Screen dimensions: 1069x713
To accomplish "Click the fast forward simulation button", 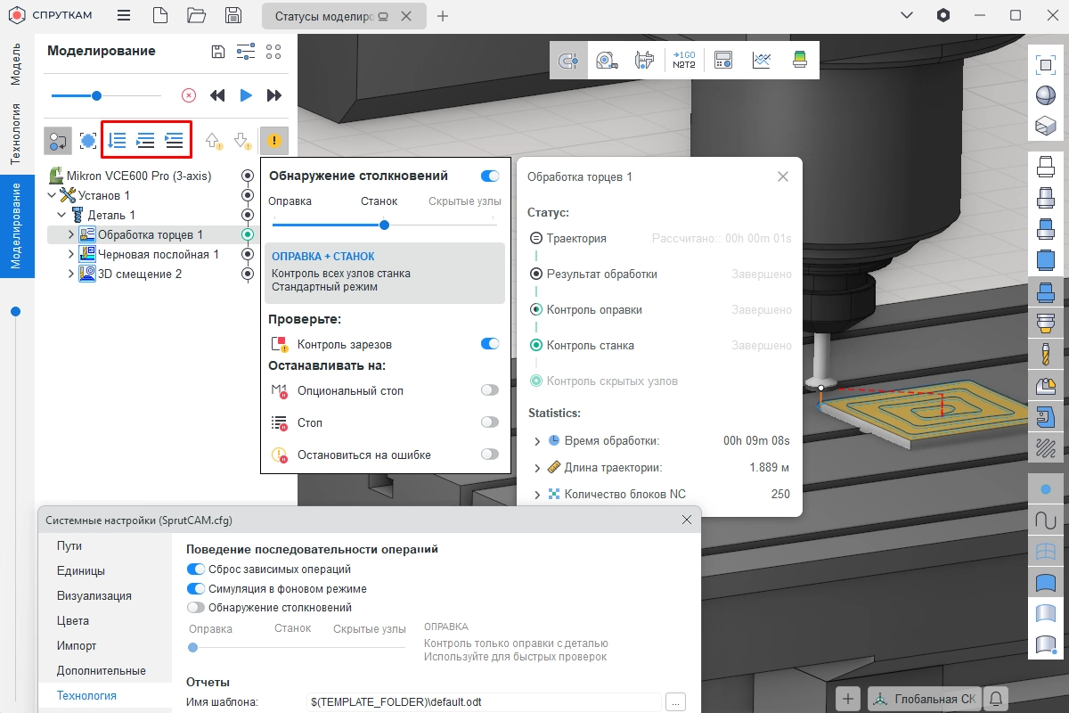I will pyautogui.click(x=274, y=95).
